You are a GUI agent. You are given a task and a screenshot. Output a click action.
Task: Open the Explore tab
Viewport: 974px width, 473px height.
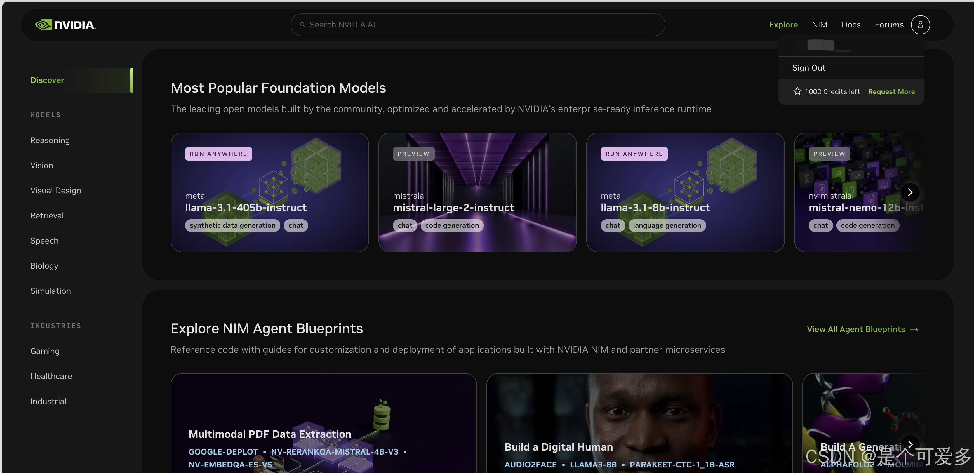pyautogui.click(x=783, y=25)
